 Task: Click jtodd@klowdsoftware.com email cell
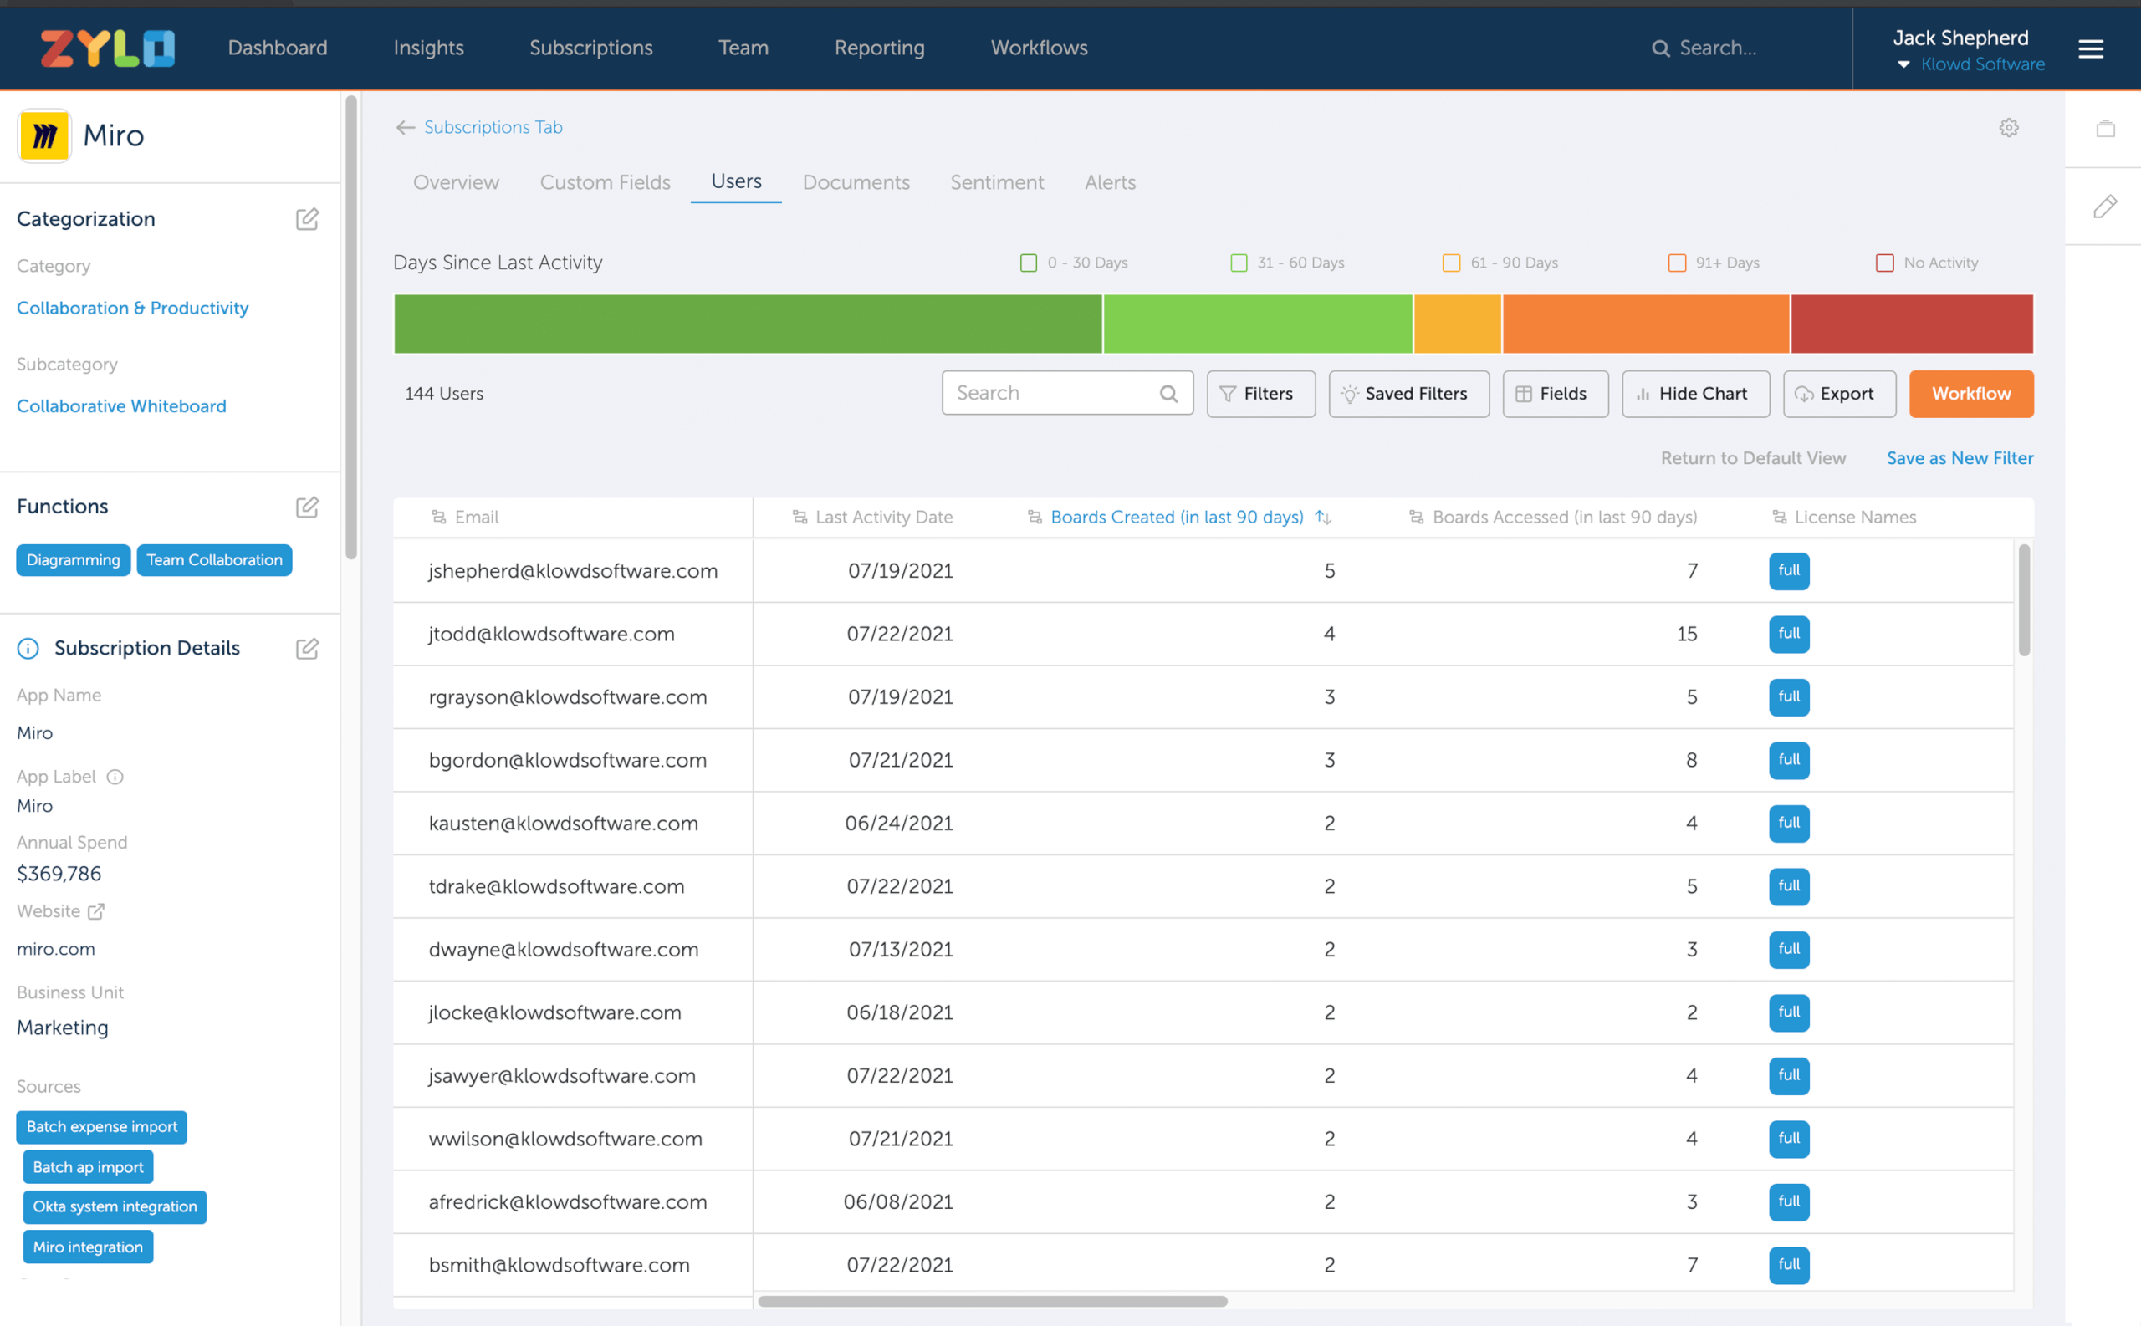point(551,634)
